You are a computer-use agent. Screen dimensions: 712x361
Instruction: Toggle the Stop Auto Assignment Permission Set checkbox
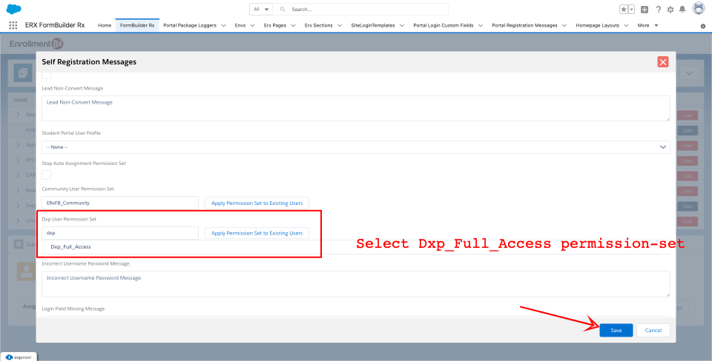coord(47,175)
